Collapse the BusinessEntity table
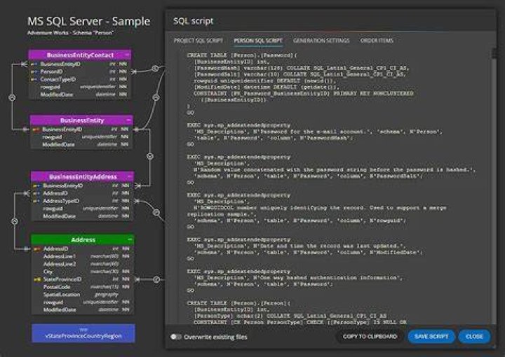 (128, 120)
